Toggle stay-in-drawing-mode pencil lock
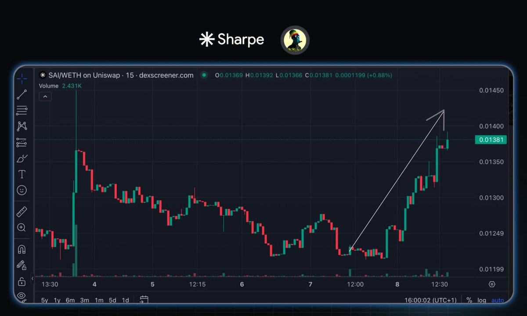Viewport: 527px width, 316px height. pyautogui.click(x=22, y=265)
